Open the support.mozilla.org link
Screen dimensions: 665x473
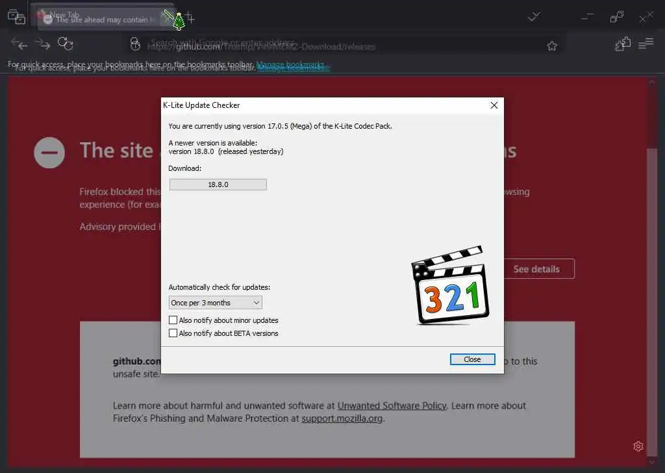pos(342,418)
